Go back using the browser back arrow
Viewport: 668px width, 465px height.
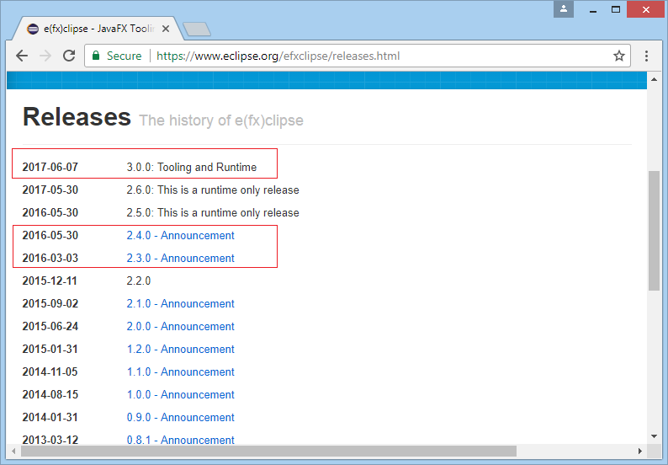22,56
